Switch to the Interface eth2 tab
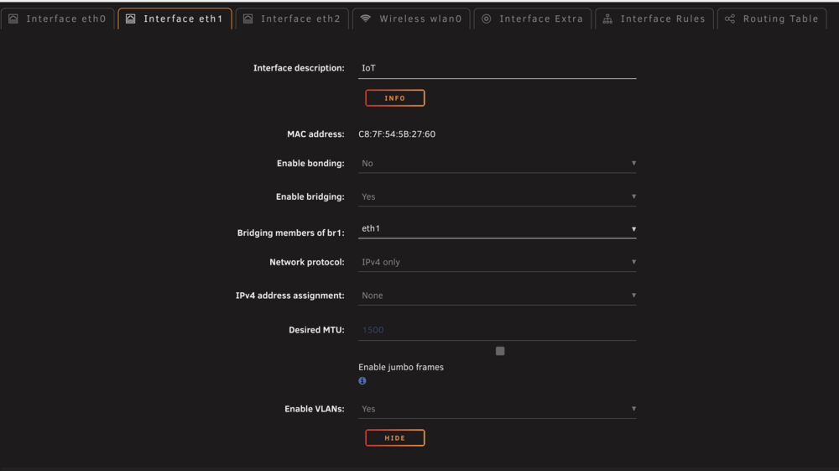 (x=292, y=18)
